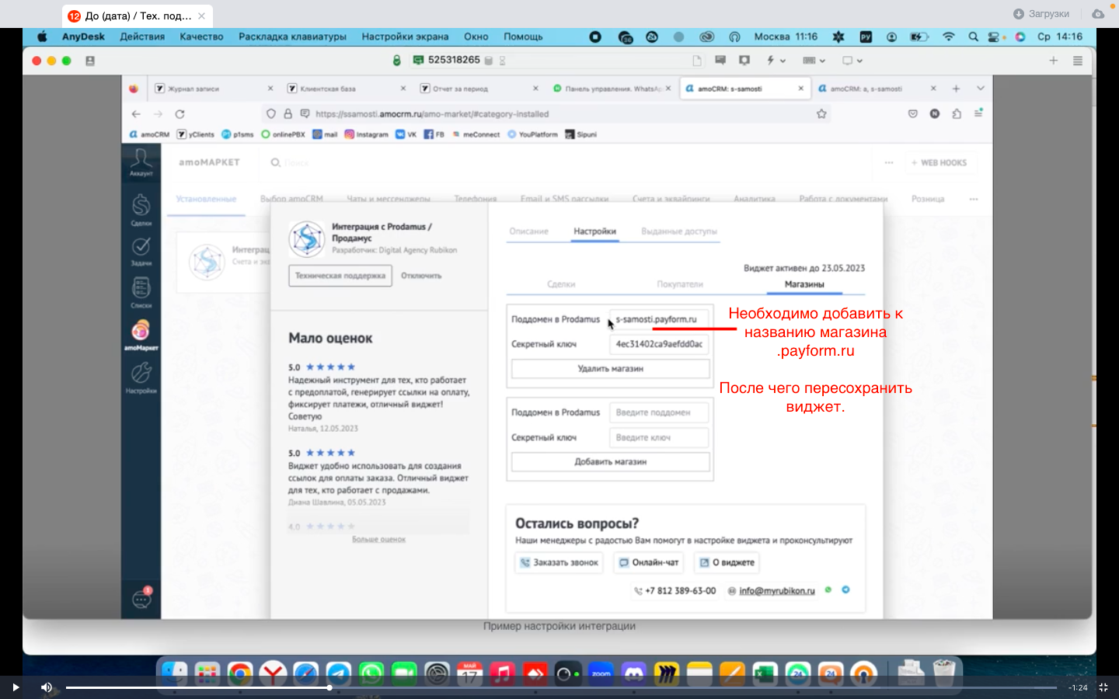This screenshot has width=1119, height=699.
Task: Click the AnyDesk session address 525318265
Action: click(454, 60)
